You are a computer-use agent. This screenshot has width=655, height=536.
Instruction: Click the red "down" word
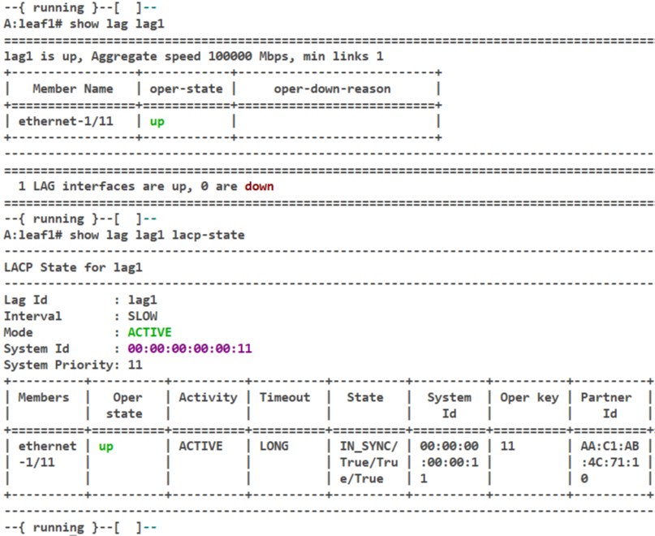259,186
